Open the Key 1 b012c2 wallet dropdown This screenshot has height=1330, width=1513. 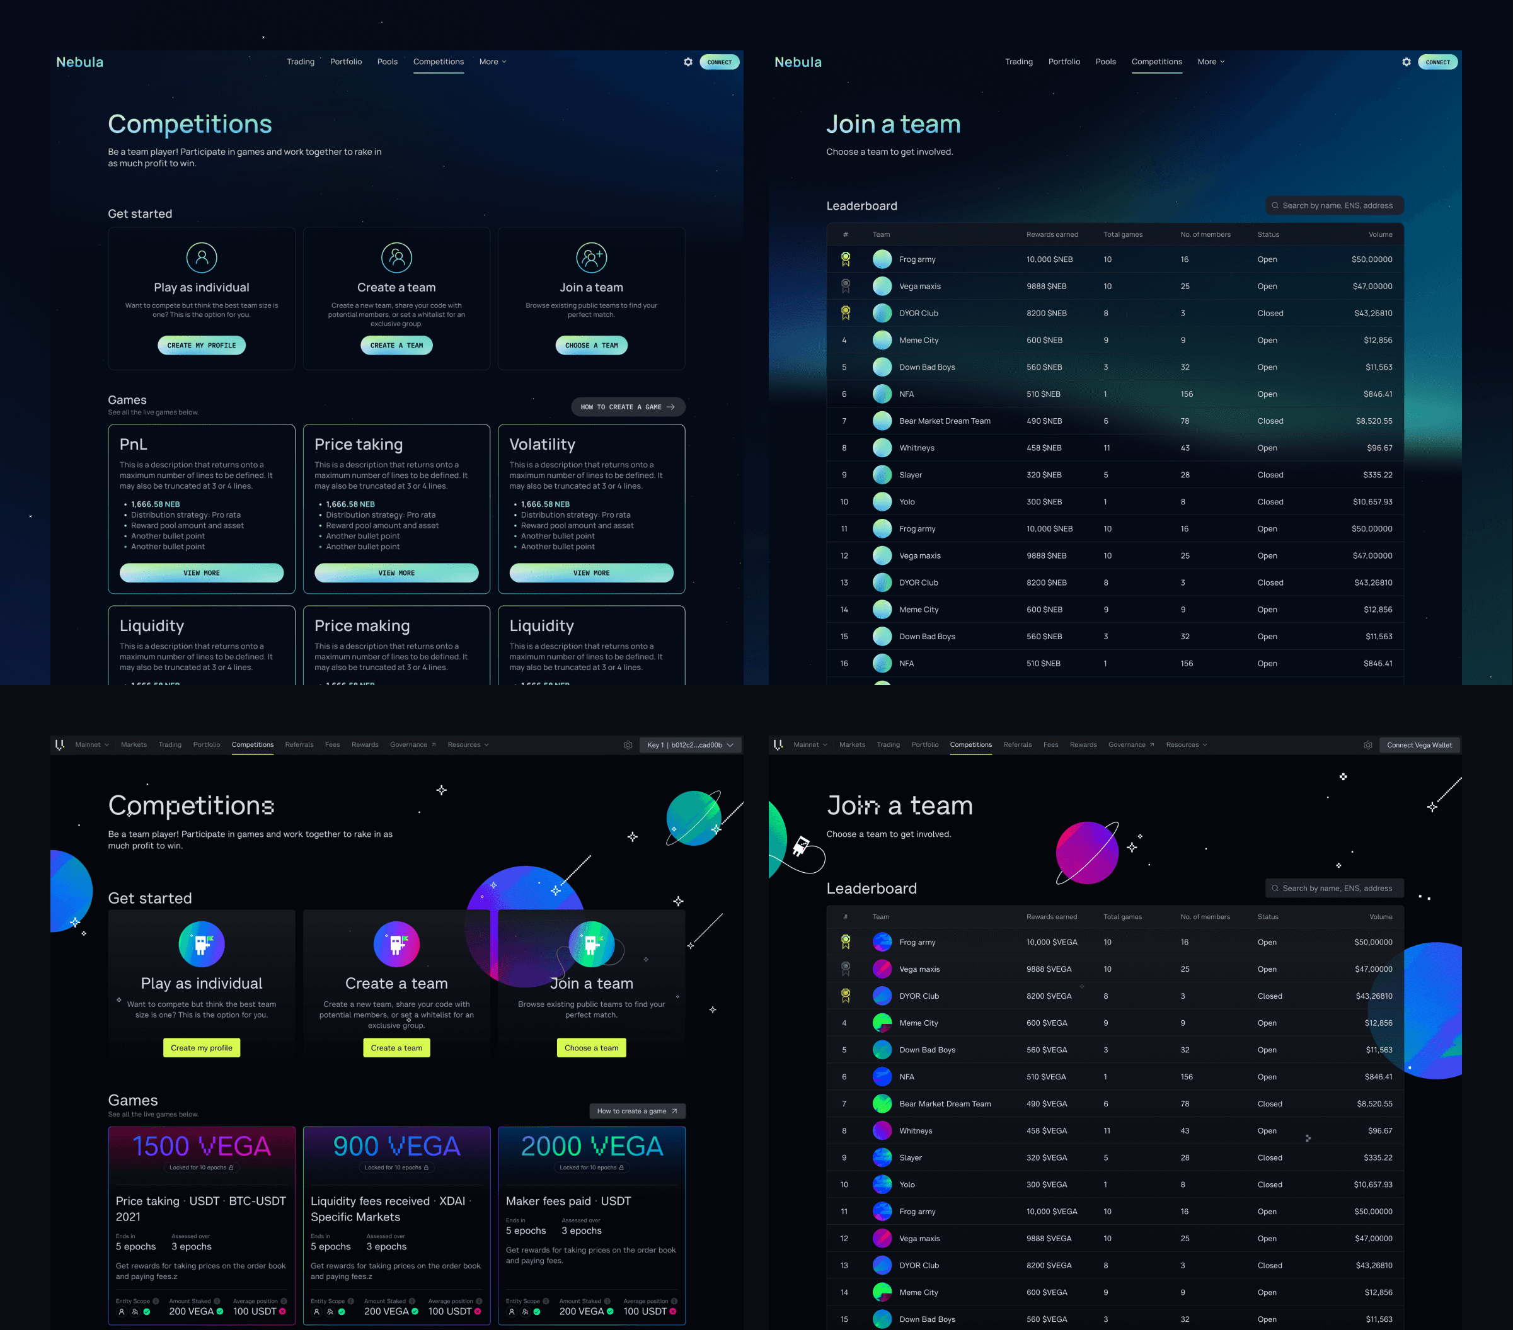click(x=689, y=745)
